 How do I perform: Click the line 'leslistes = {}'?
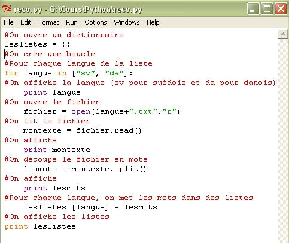(x=37, y=44)
